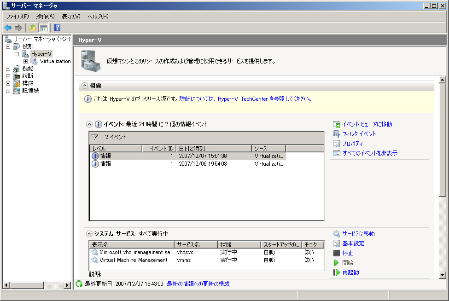Click the イベント ビューアに移動 icon

pos(337,124)
